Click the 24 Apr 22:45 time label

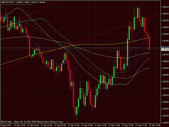click(x=19, y=125)
